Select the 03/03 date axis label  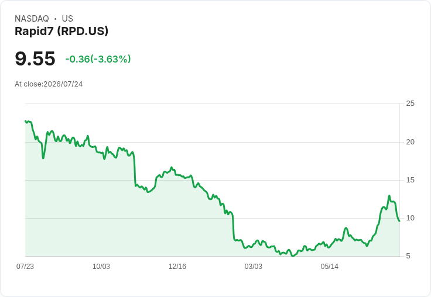[254, 266]
